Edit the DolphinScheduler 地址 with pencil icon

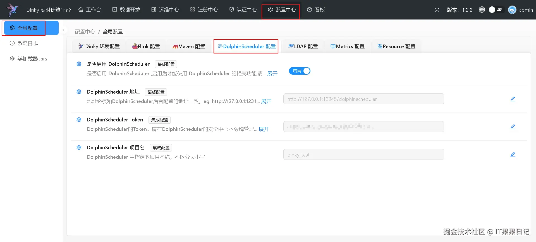(x=513, y=99)
